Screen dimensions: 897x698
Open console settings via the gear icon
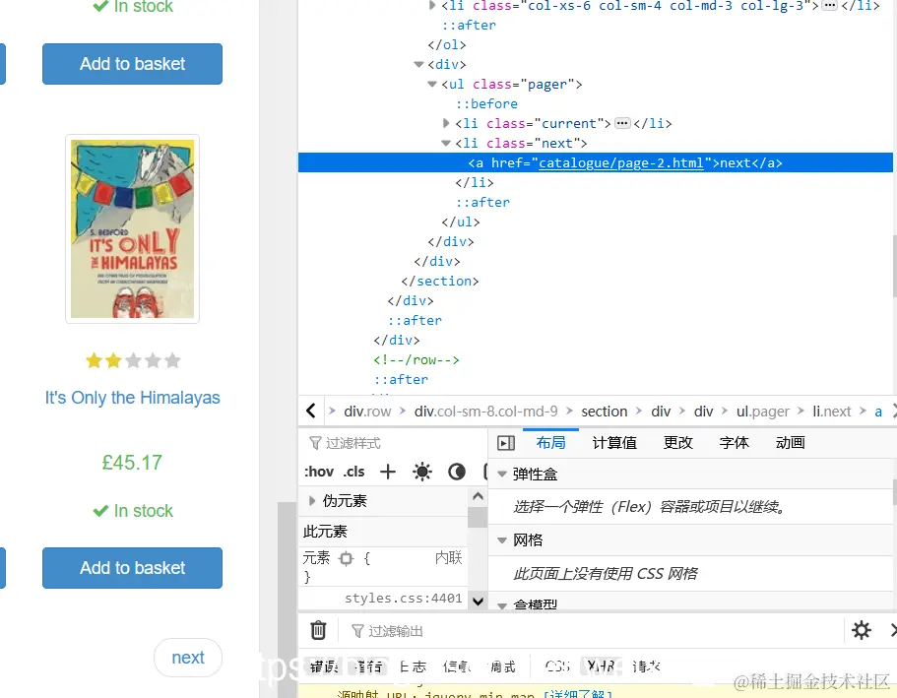click(x=862, y=630)
